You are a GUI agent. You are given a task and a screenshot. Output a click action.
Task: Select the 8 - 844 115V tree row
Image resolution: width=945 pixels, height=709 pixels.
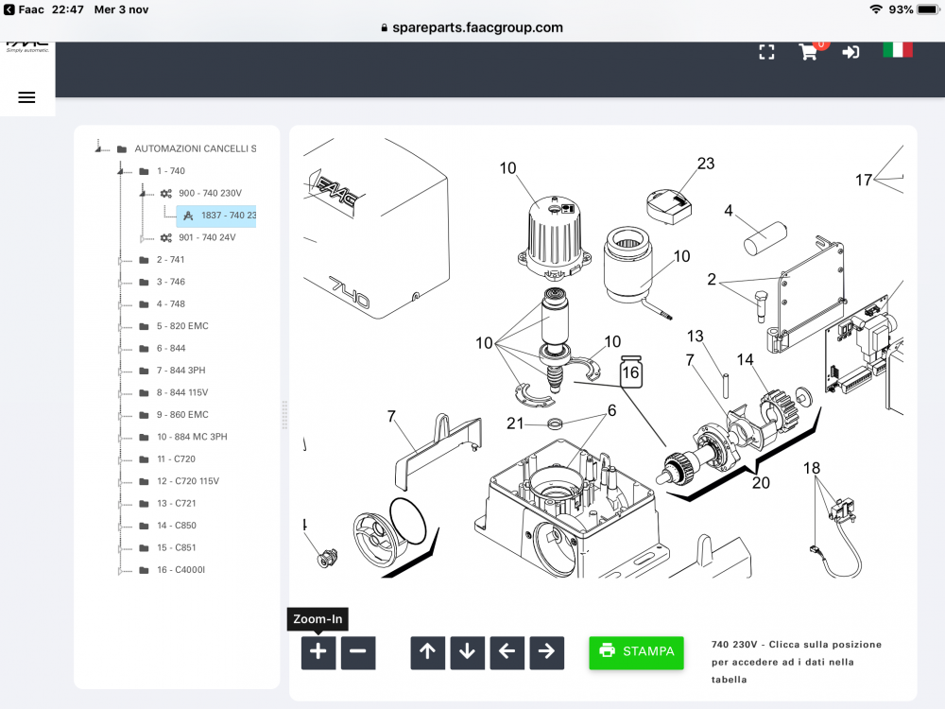pos(182,392)
